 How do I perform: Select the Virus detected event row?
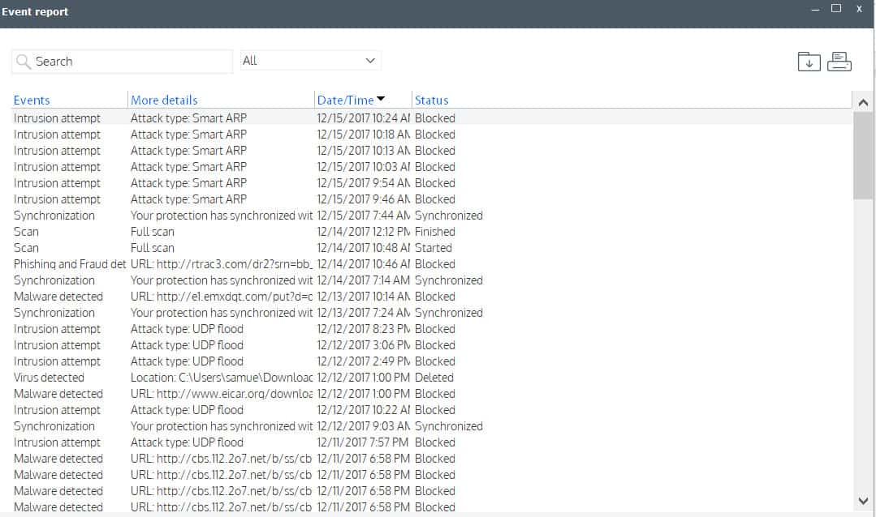pos(431,378)
